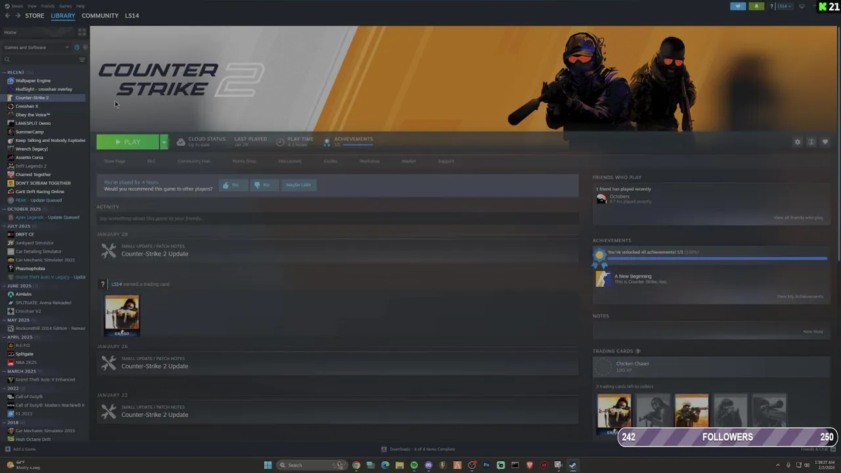Viewport: 841px width, 473px height.
Task: Go back with the left arrow button
Action: pos(7,15)
